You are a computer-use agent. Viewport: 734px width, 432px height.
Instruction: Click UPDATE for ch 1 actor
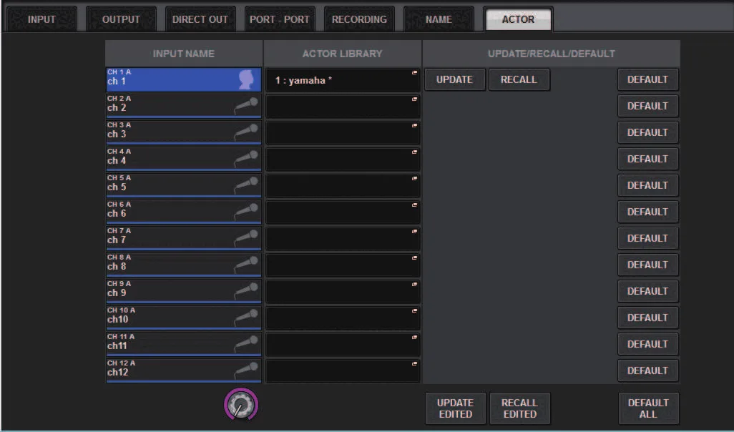(454, 79)
